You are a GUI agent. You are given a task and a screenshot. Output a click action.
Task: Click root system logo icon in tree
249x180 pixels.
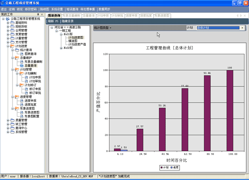tap(8, 19)
